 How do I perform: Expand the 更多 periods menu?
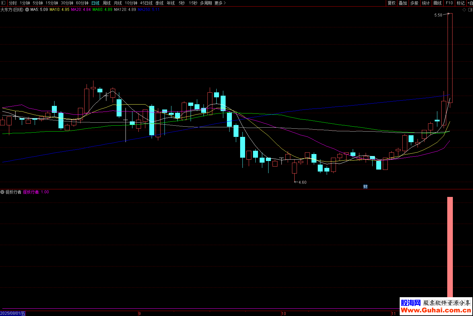click(220, 3)
